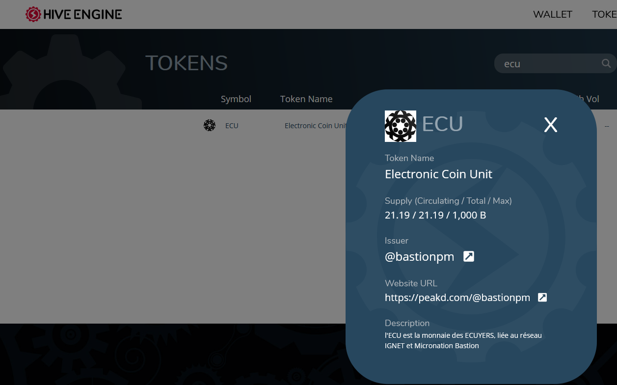The height and width of the screenshot is (385, 617).
Task: Click the ECU title in popup
Action: pyautogui.click(x=443, y=124)
